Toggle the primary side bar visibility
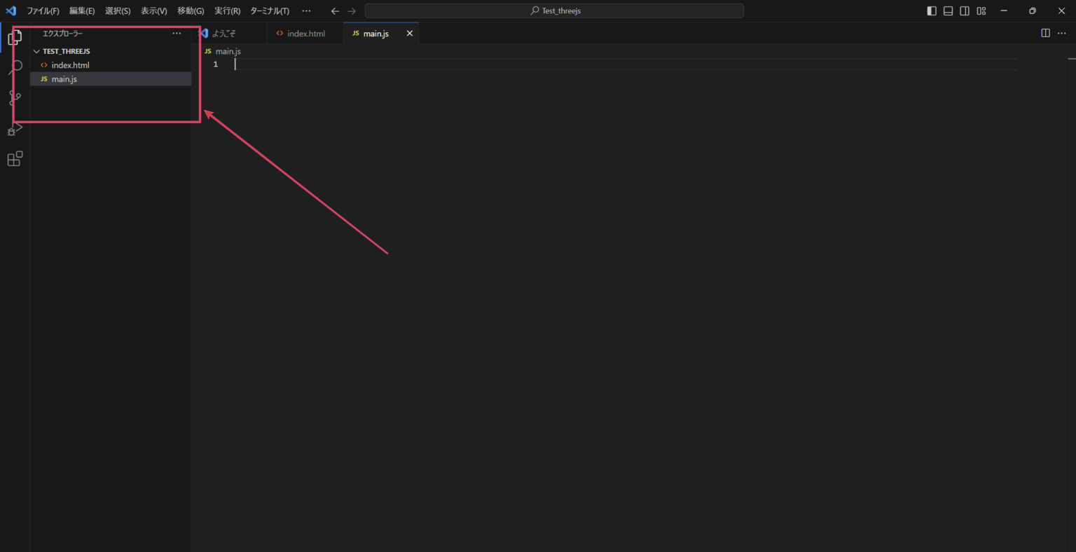This screenshot has height=552, width=1076. pos(931,11)
